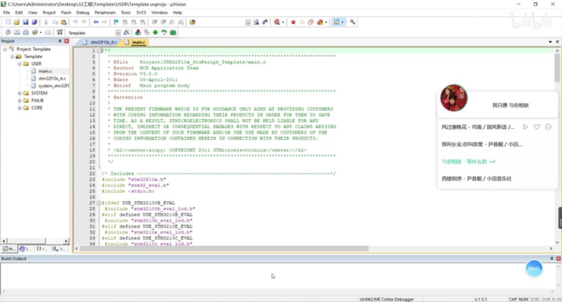Click the Undo arrow icon
Viewport: 562px width, 302px height.
(75, 22)
